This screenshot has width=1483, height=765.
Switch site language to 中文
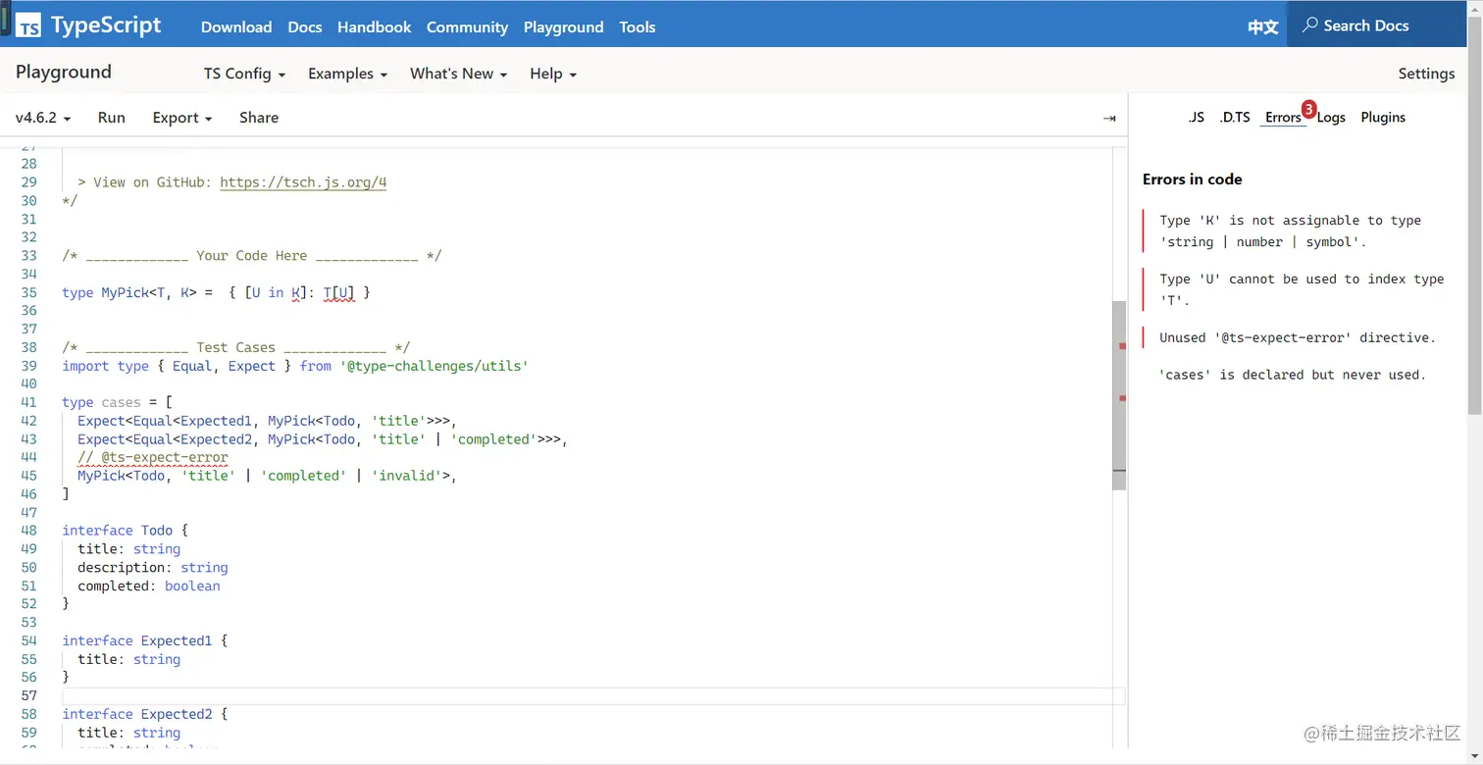(1263, 26)
